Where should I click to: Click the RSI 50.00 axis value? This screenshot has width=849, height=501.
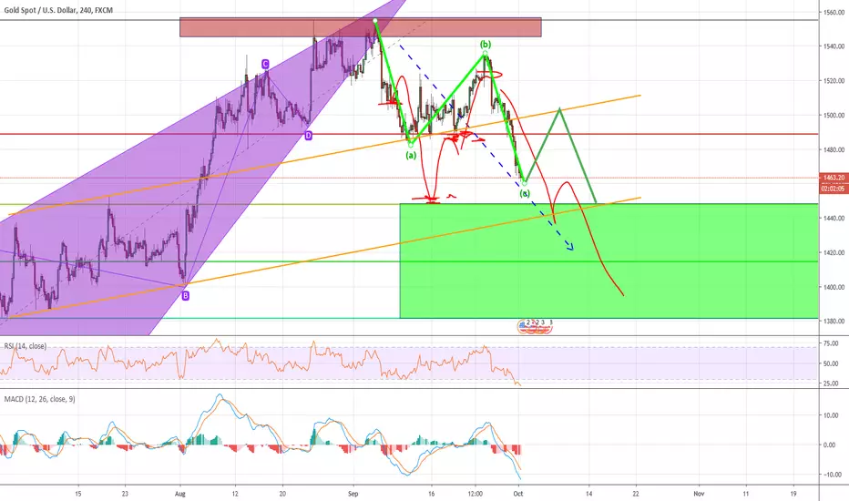click(831, 363)
